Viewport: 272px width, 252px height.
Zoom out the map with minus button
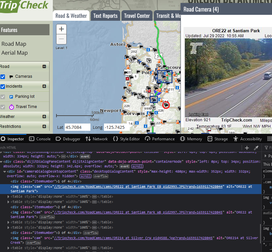(61, 39)
